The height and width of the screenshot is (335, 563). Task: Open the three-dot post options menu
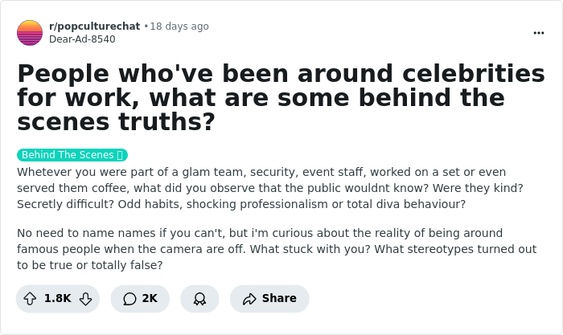tap(539, 33)
